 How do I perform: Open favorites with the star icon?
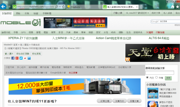(x=177, y=7)
